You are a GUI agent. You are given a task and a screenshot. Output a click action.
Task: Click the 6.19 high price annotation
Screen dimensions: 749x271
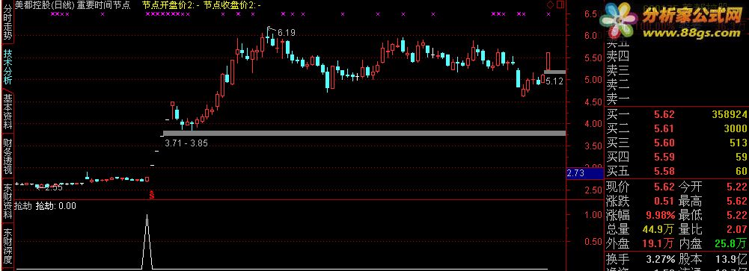[286, 33]
